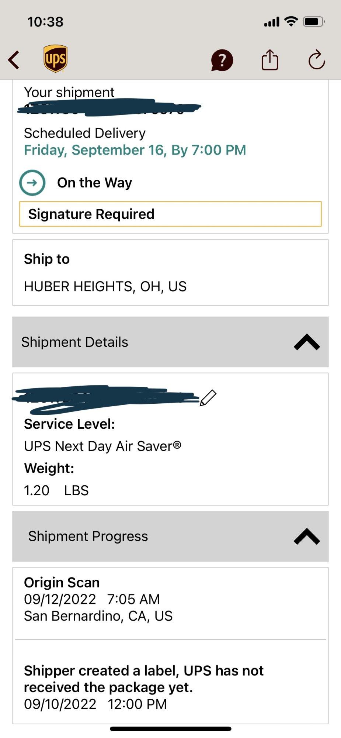
Task: Tap the Wi-Fi status icon
Action: point(291,21)
